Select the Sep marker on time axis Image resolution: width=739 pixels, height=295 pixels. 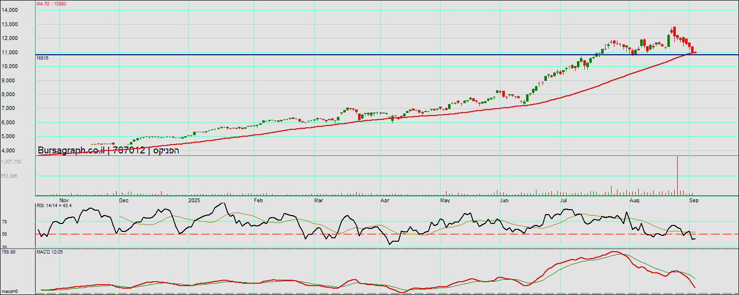point(694,201)
